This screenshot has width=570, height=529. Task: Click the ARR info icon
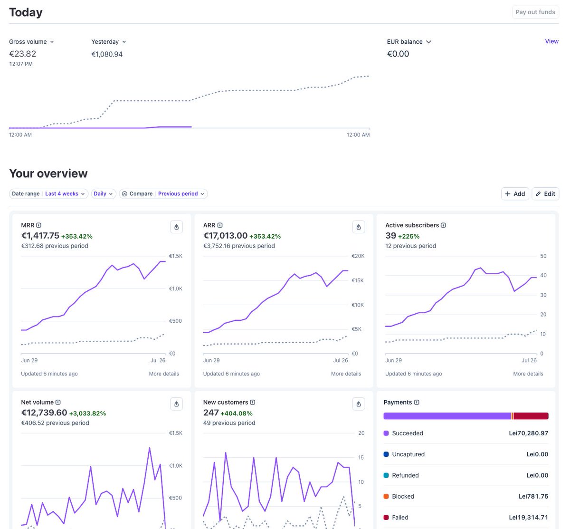[220, 225]
